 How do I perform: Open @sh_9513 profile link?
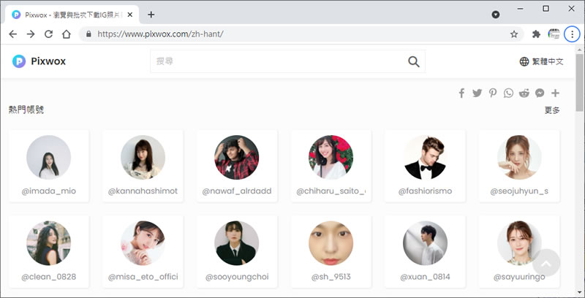pyautogui.click(x=331, y=277)
